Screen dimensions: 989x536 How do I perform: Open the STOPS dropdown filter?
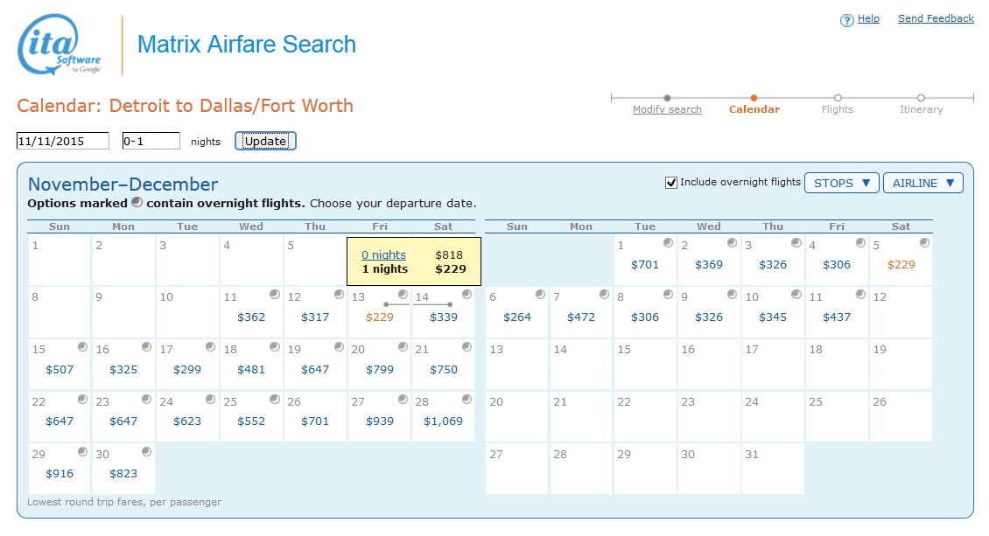(x=841, y=183)
